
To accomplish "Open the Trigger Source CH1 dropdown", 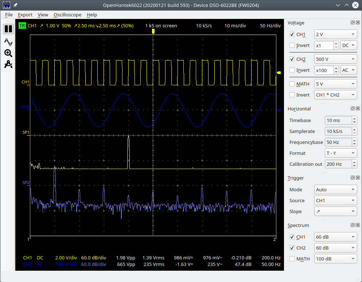I will [x=335, y=200].
